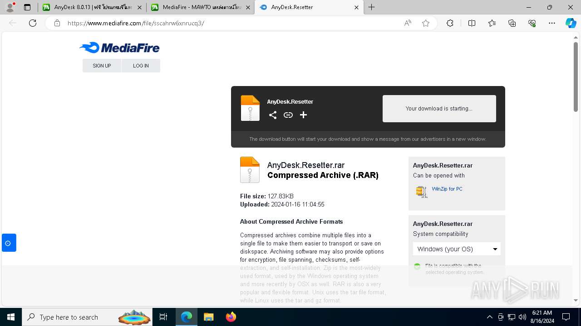Screen dimensions: 581x326
Task: Go to the MediaFire logo home
Action: (119, 48)
